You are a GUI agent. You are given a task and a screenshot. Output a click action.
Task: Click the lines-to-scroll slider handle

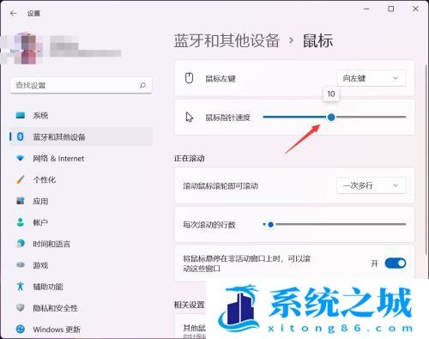pos(270,225)
